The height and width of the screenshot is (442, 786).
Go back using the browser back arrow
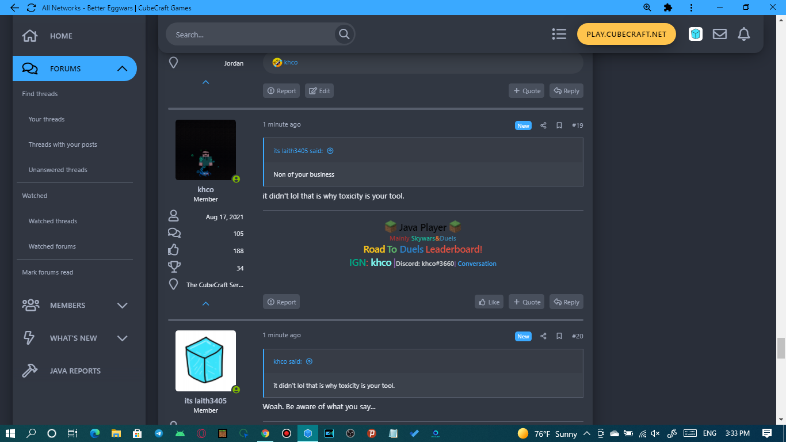tap(15, 7)
